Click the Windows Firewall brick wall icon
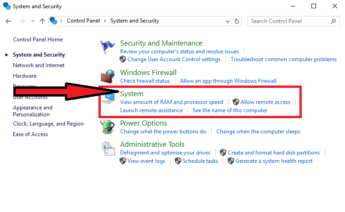 coord(108,77)
